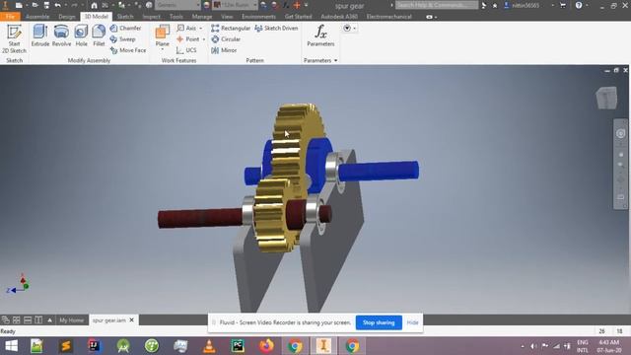Click the "Ready" status bar text
Viewport: 631px width, 355px height.
point(8,331)
